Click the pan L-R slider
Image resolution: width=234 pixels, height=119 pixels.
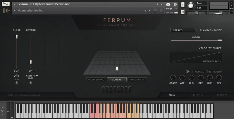[x=197, y=13]
